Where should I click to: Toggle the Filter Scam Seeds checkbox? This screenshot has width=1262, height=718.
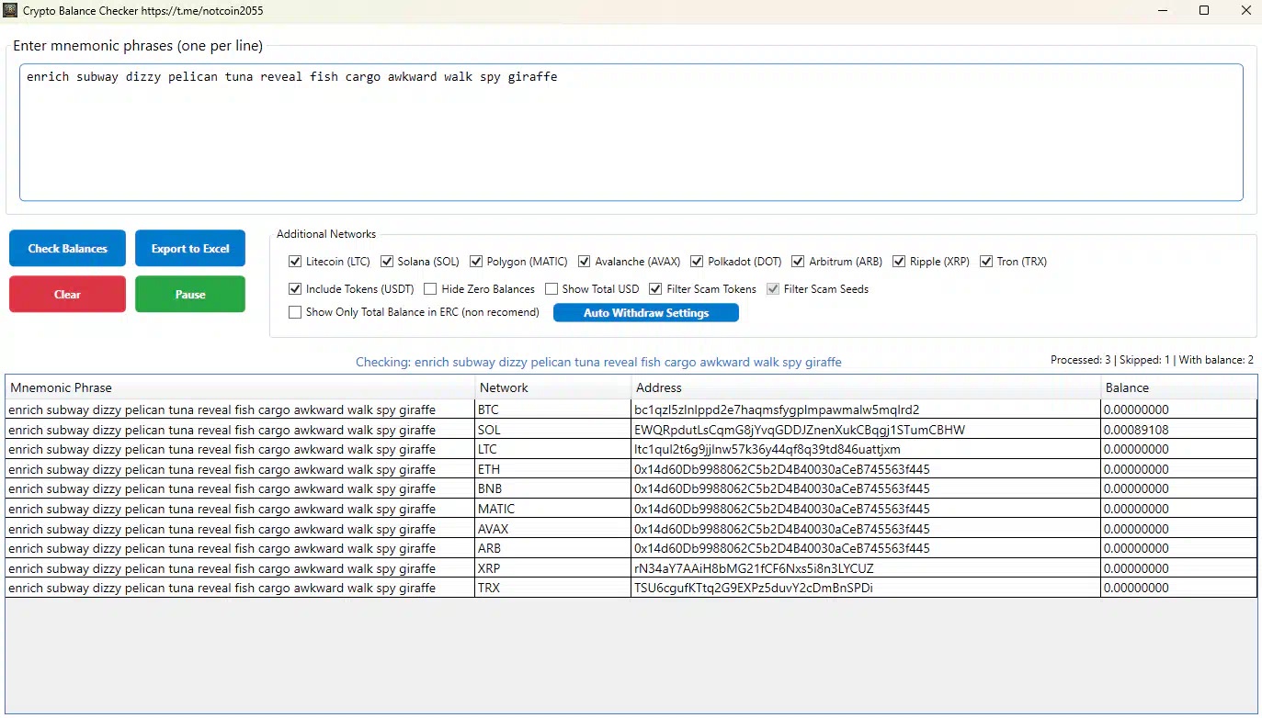[x=773, y=288]
